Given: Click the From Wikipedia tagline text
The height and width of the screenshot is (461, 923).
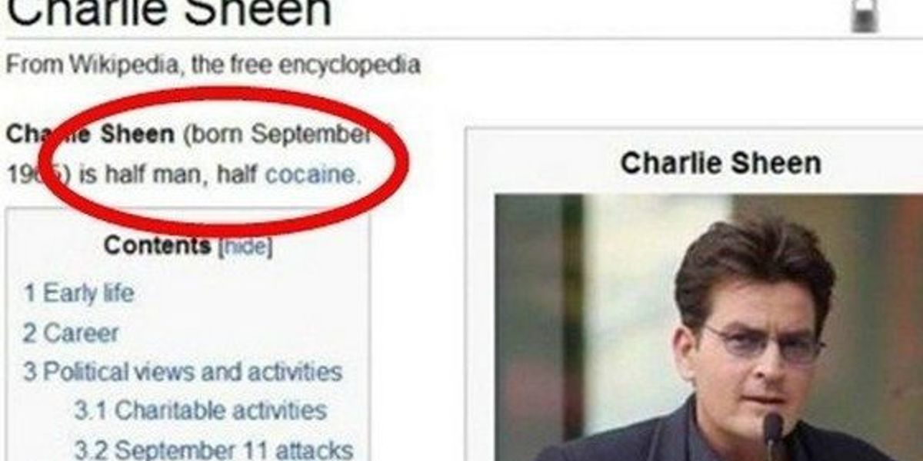Looking at the screenshot, I should pos(213,64).
